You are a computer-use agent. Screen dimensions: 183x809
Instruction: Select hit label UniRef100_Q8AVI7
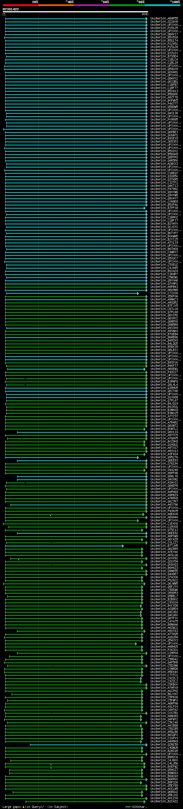pyautogui.click(x=164, y=34)
